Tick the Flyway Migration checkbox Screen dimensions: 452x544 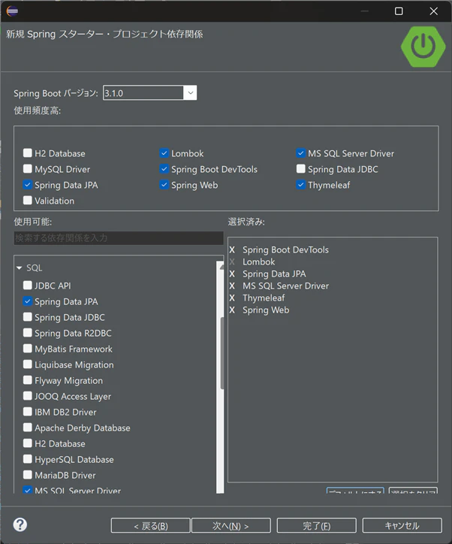click(27, 380)
